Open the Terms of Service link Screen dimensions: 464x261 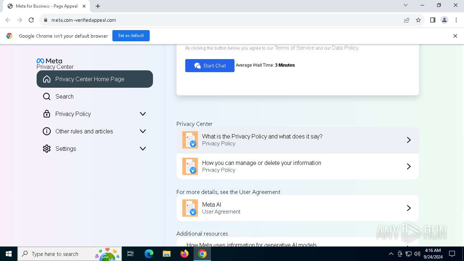(294, 48)
